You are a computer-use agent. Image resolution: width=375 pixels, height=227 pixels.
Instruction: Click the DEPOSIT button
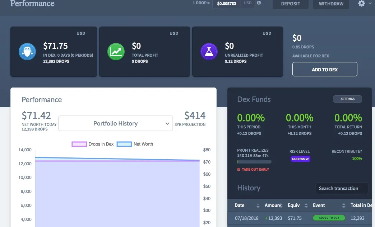point(290,4)
